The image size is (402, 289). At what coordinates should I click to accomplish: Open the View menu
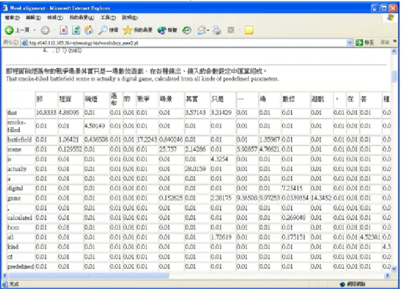pos(55,18)
